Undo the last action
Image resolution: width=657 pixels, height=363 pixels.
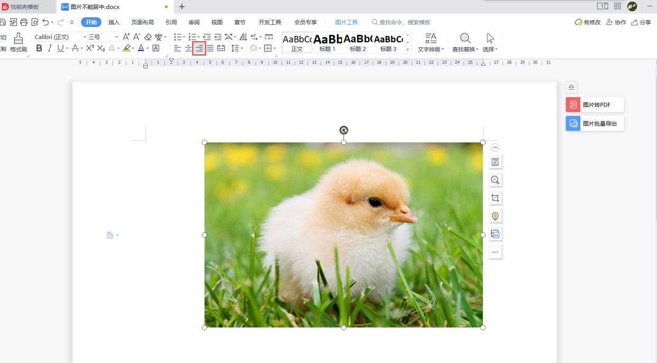click(x=45, y=22)
